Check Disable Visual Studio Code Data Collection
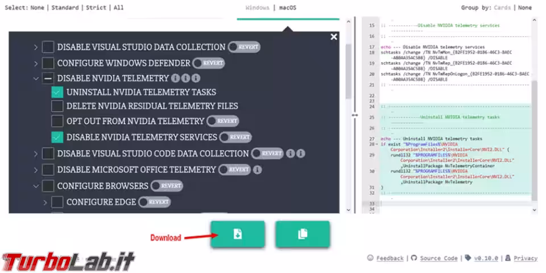 pos(48,154)
